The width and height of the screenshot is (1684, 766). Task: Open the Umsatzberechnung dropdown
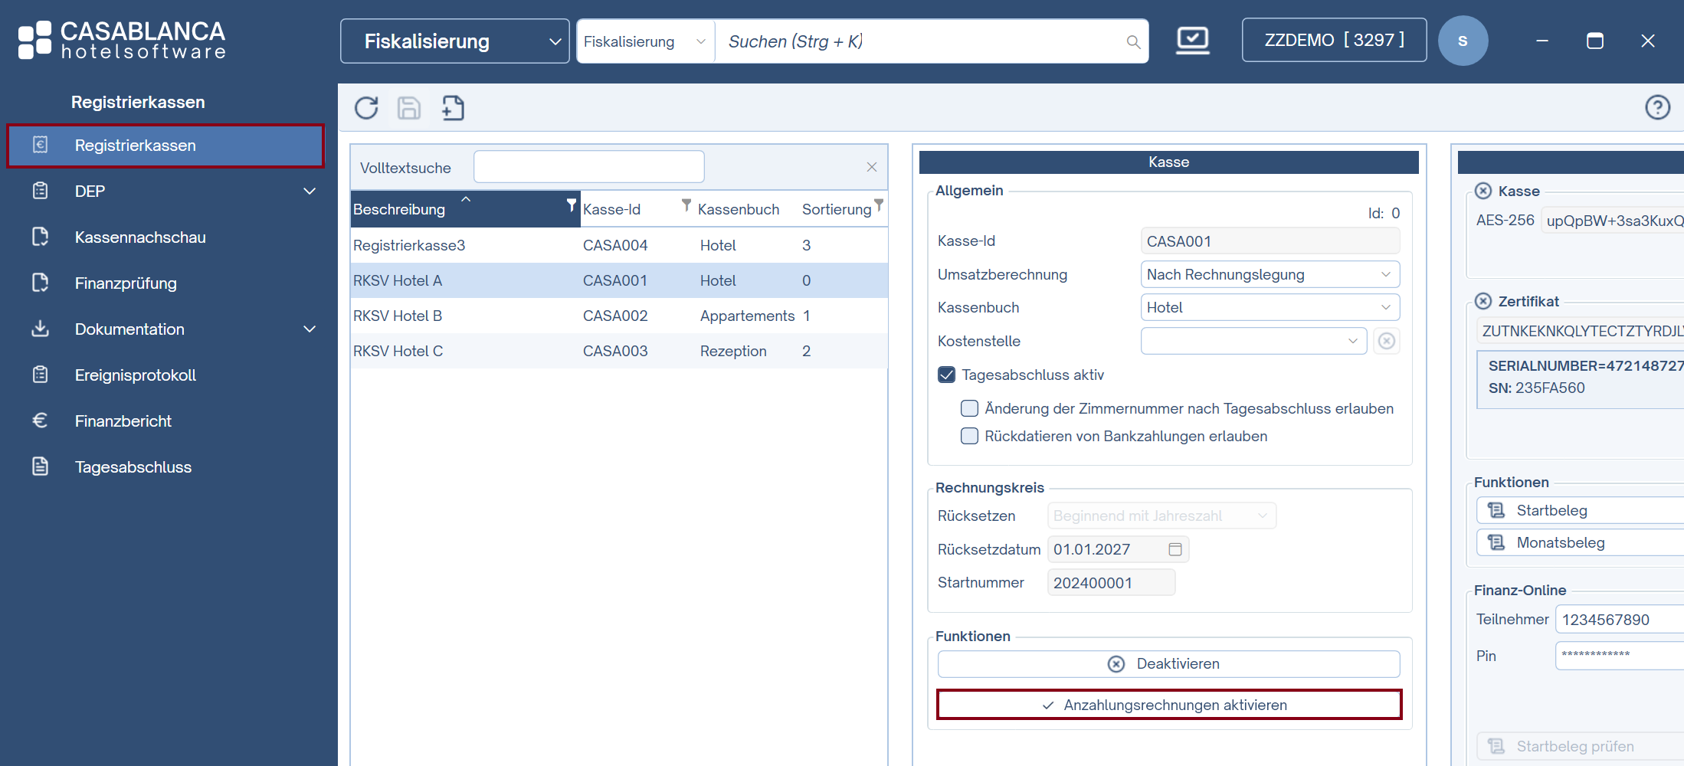coord(1270,274)
